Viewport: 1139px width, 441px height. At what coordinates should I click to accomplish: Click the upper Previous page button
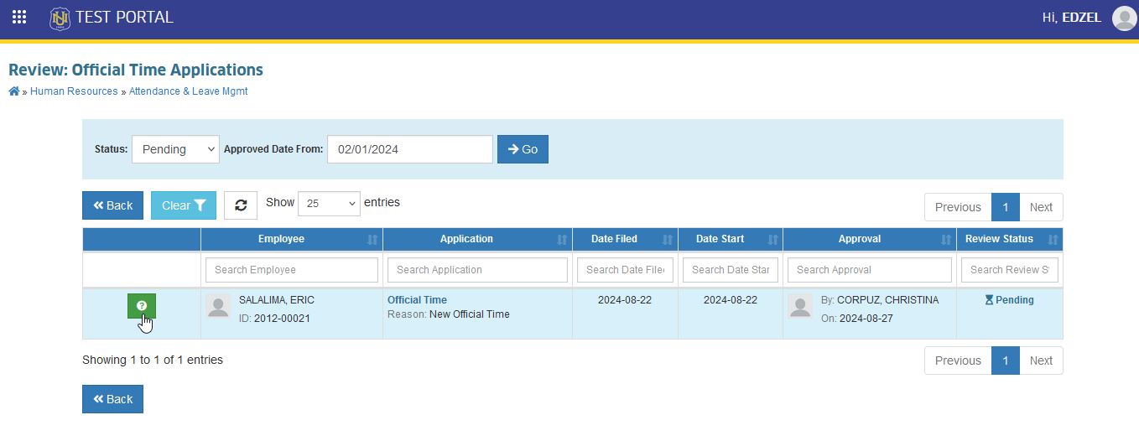point(958,207)
